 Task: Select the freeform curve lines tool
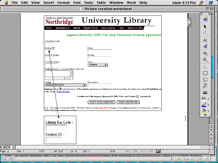click(205, 86)
